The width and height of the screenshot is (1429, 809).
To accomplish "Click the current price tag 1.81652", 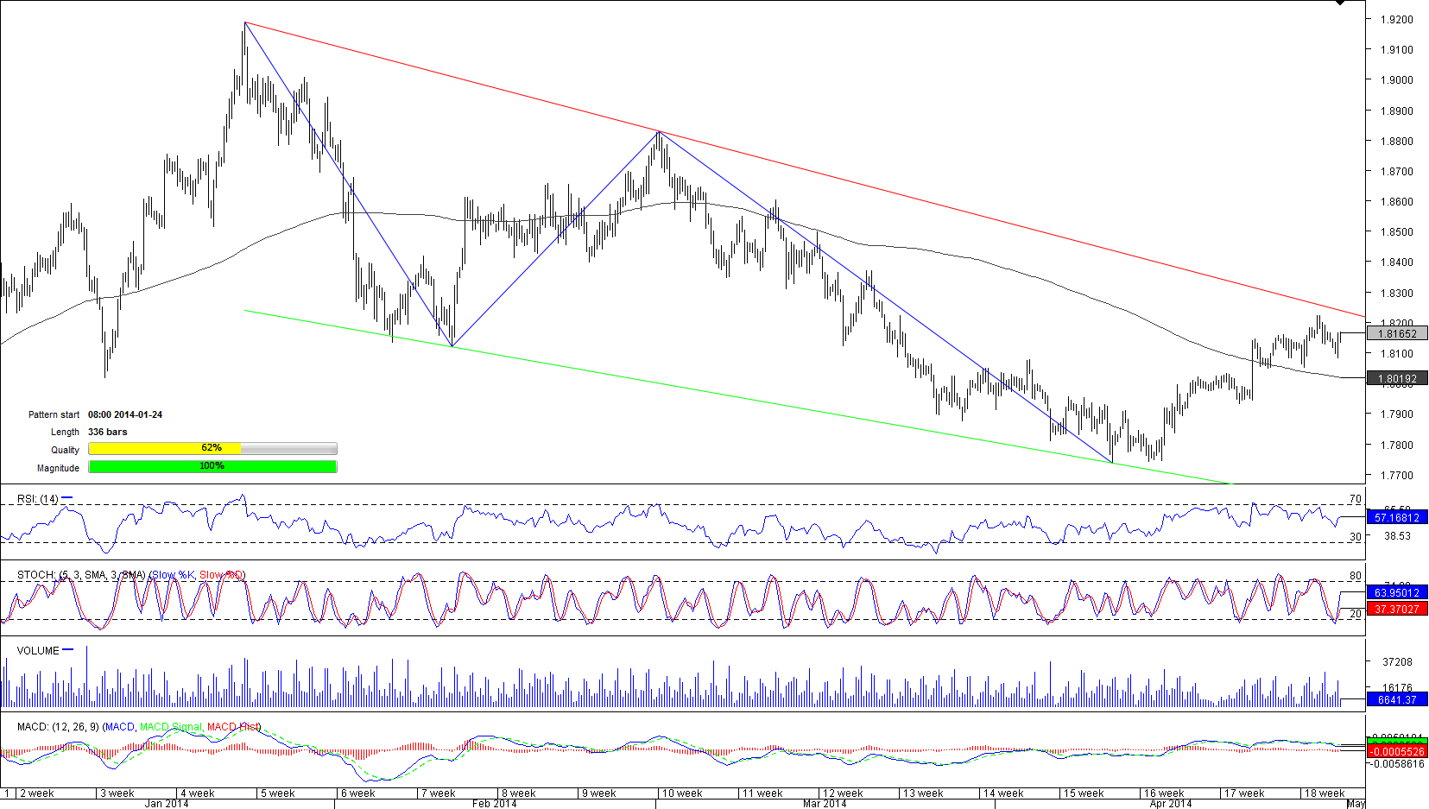I will coord(1396,333).
